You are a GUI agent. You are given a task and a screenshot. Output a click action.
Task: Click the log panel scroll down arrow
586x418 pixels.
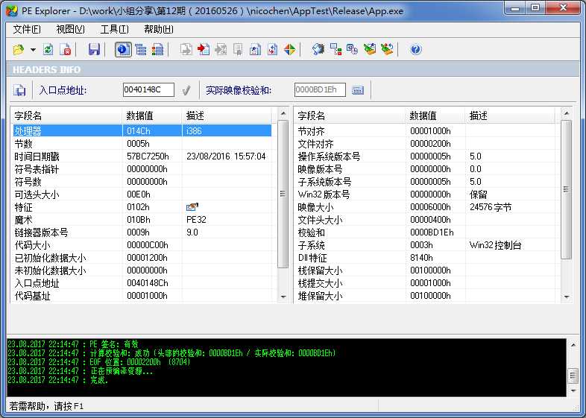(573, 390)
